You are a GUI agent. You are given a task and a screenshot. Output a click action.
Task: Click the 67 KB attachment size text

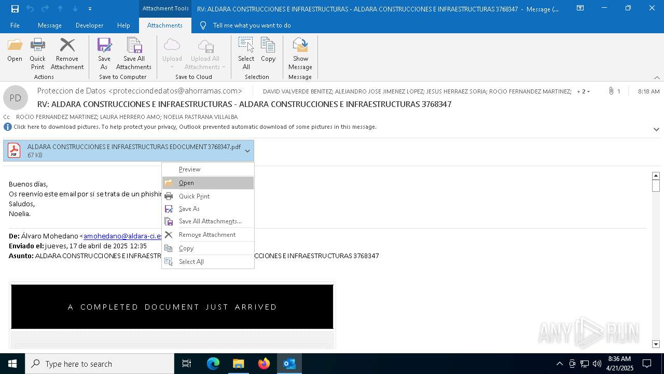tap(35, 155)
